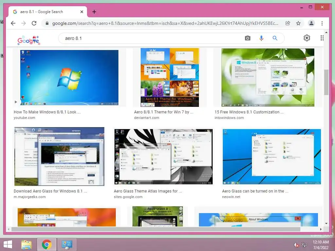Click the sites.google.com source text
The height and width of the screenshot is (251, 335).
(x=128, y=197)
